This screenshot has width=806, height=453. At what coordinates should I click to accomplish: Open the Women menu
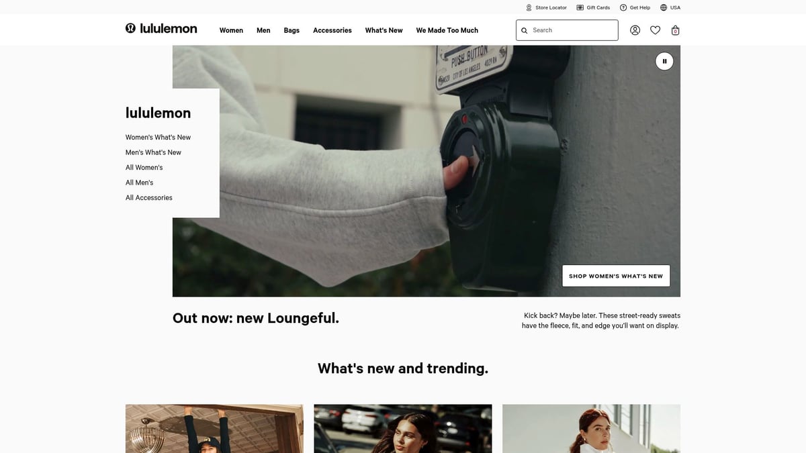point(231,30)
